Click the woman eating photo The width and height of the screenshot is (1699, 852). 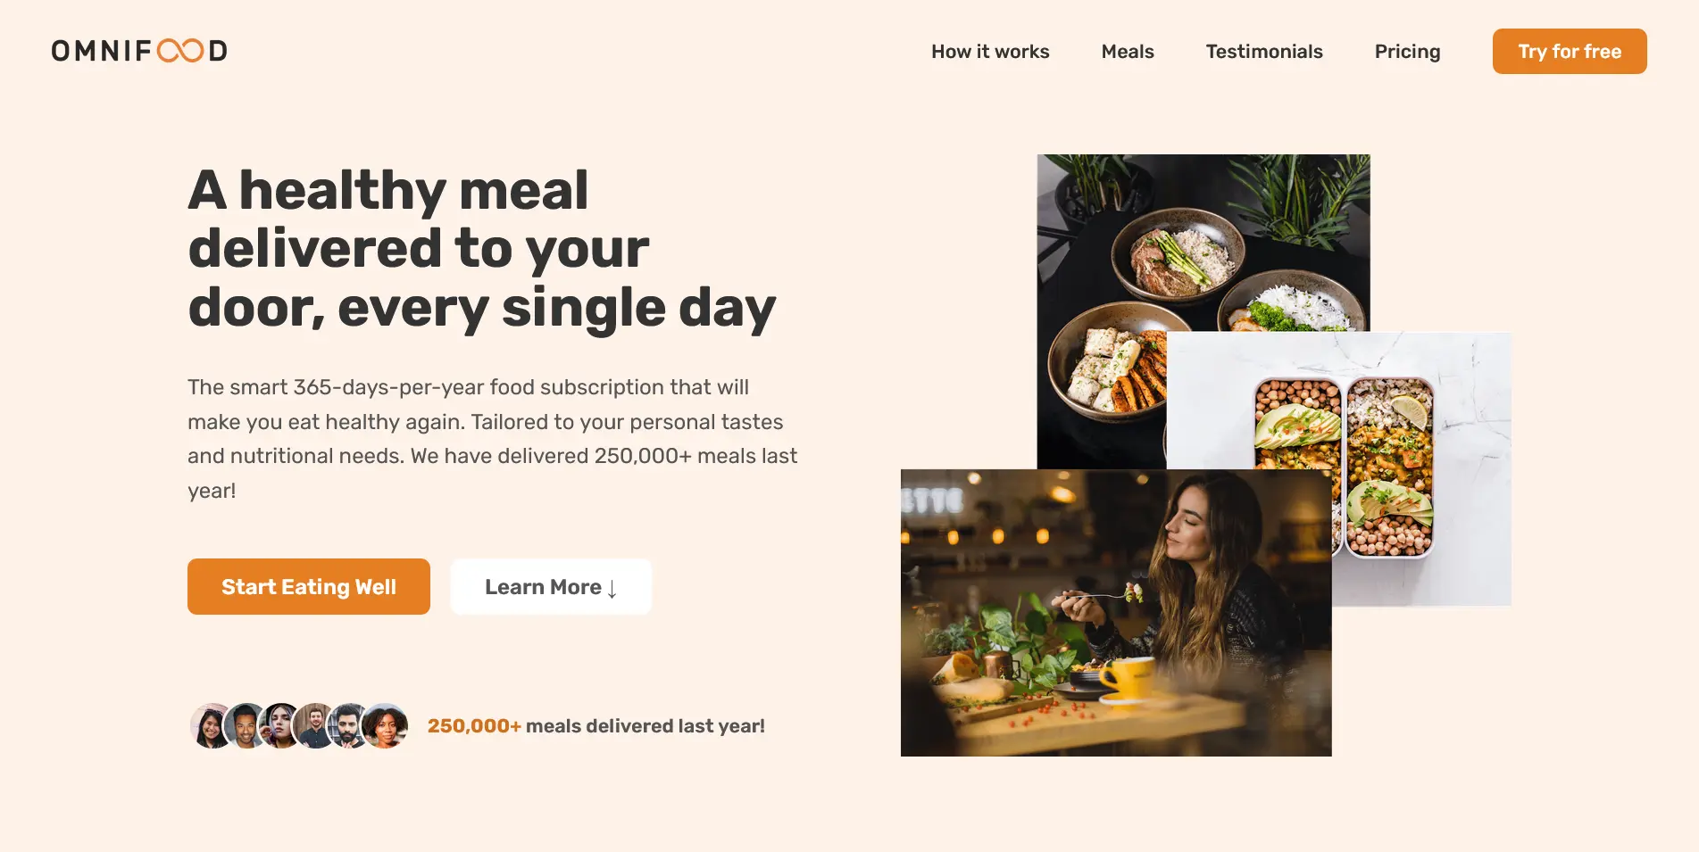coord(1116,613)
